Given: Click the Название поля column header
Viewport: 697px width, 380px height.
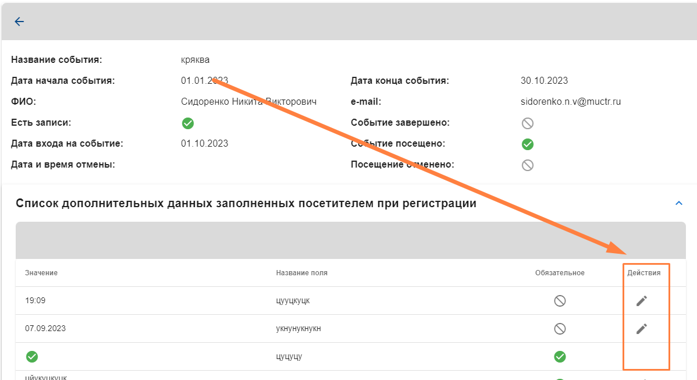Looking at the screenshot, I should click(x=301, y=273).
